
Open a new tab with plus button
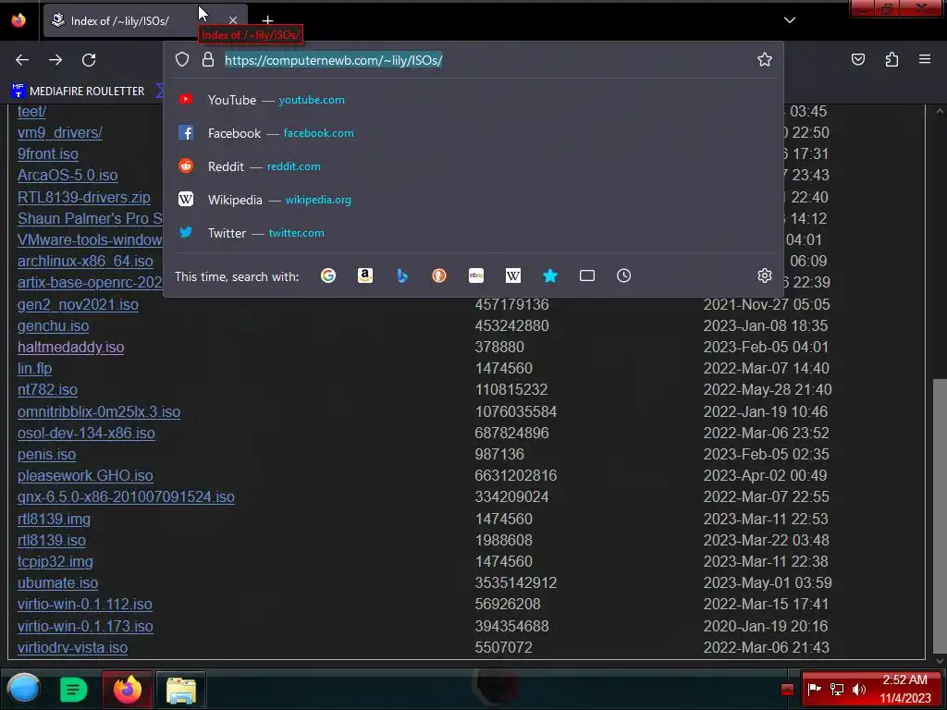(267, 20)
